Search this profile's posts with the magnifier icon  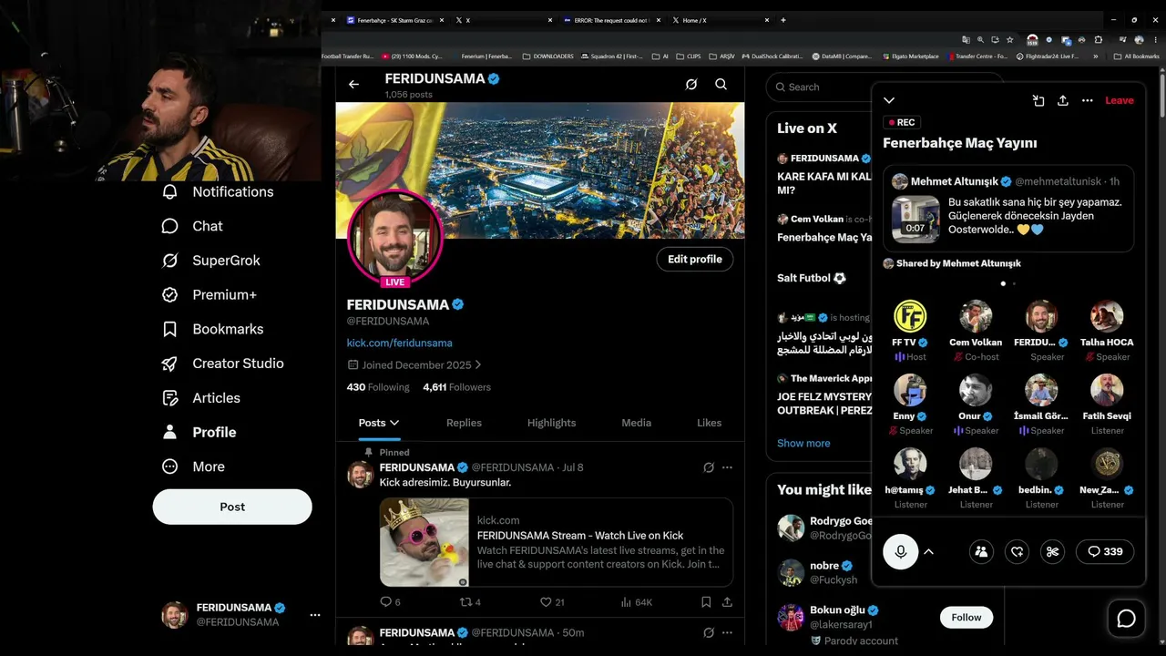click(721, 85)
